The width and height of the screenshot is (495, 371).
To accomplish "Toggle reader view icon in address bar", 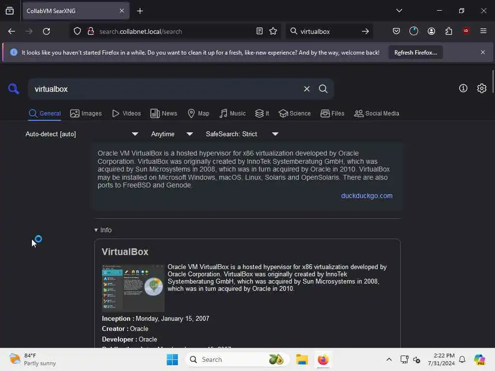I will coord(260,31).
